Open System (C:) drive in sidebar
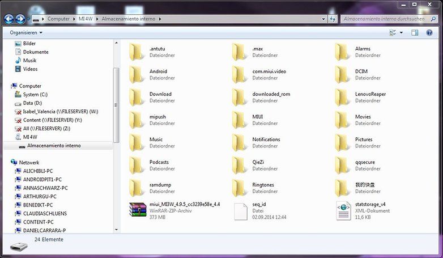This screenshot has height=258, width=443. (35, 95)
